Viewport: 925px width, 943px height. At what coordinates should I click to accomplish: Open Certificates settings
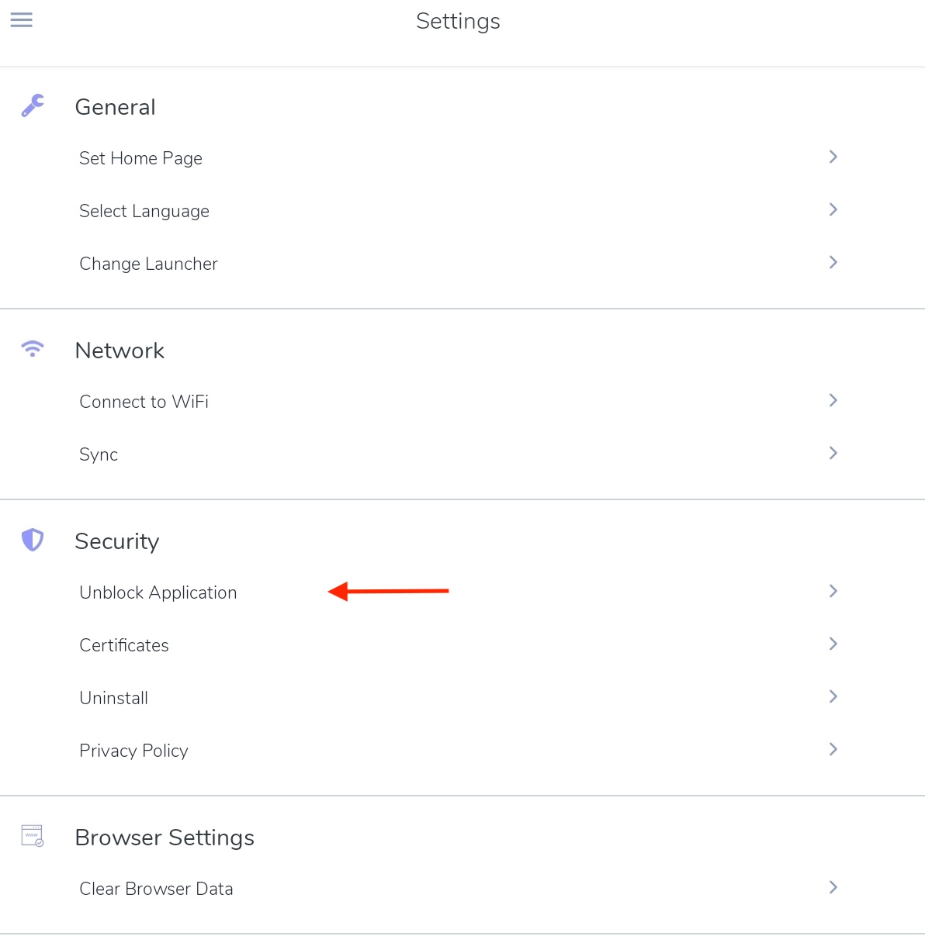pyautogui.click(x=462, y=645)
